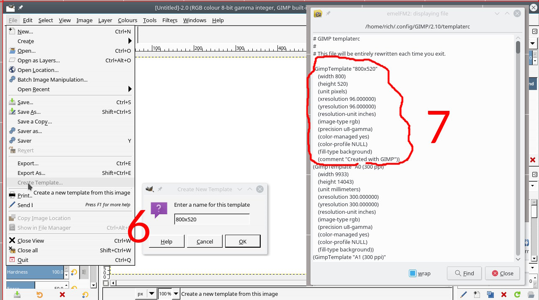
Task: Click template name input field
Action: point(212,219)
